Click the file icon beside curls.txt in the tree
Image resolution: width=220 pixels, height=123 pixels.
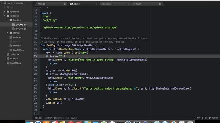pos(11,37)
